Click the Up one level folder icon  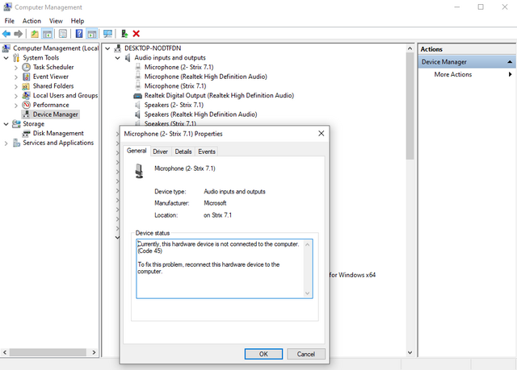point(35,34)
